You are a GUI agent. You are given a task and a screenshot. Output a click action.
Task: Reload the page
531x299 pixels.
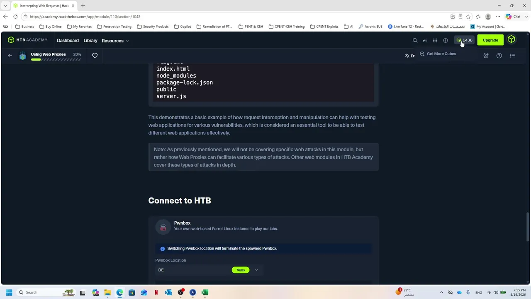[15, 17]
